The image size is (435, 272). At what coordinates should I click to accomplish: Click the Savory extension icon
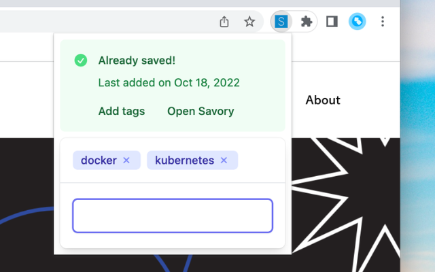[x=281, y=22]
